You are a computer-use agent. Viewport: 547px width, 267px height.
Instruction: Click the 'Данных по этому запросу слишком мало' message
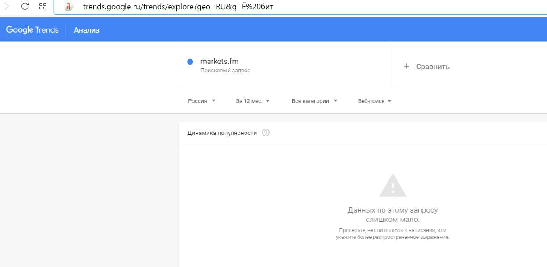(x=393, y=215)
